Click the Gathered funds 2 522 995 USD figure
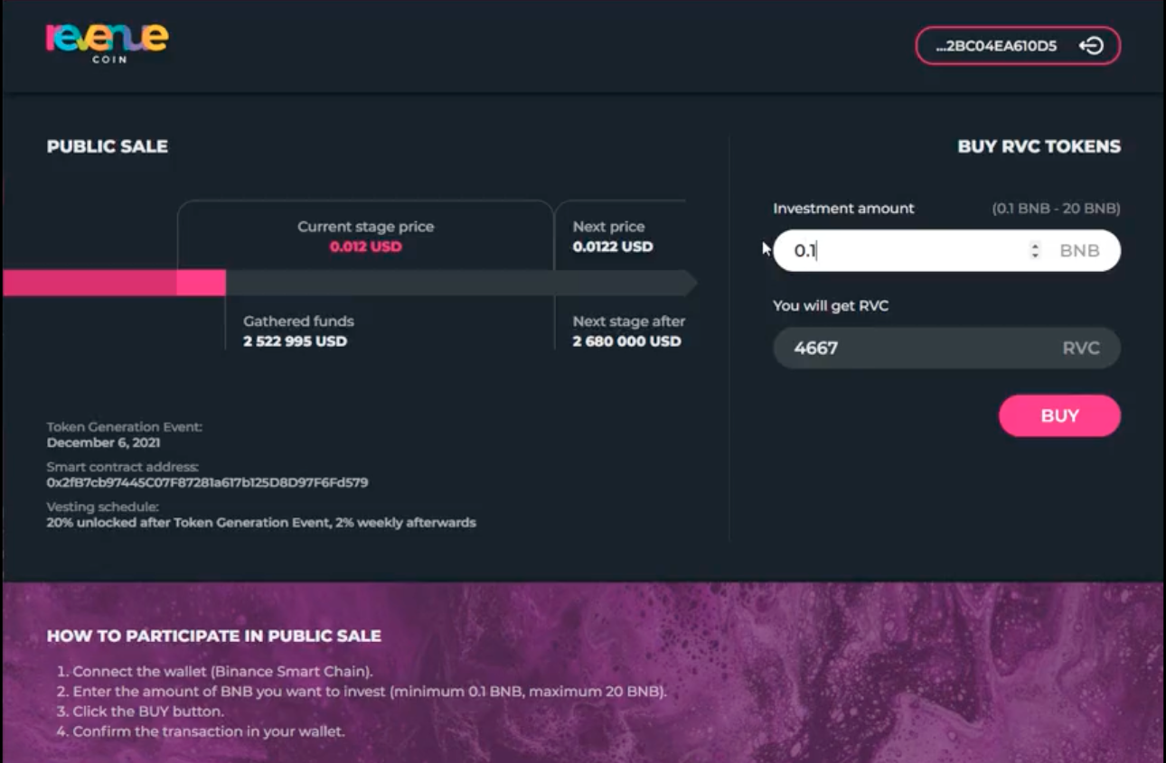Image resolution: width=1166 pixels, height=763 pixels. click(x=295, y=341)
